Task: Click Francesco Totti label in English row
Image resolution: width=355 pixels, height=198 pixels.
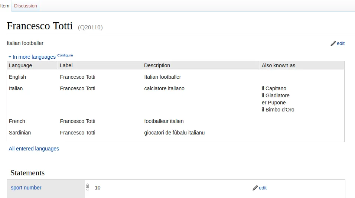Action: point(78,77)
